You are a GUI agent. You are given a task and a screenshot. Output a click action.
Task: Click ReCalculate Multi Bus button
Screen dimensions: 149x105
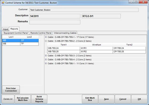(x=23, y=99)
